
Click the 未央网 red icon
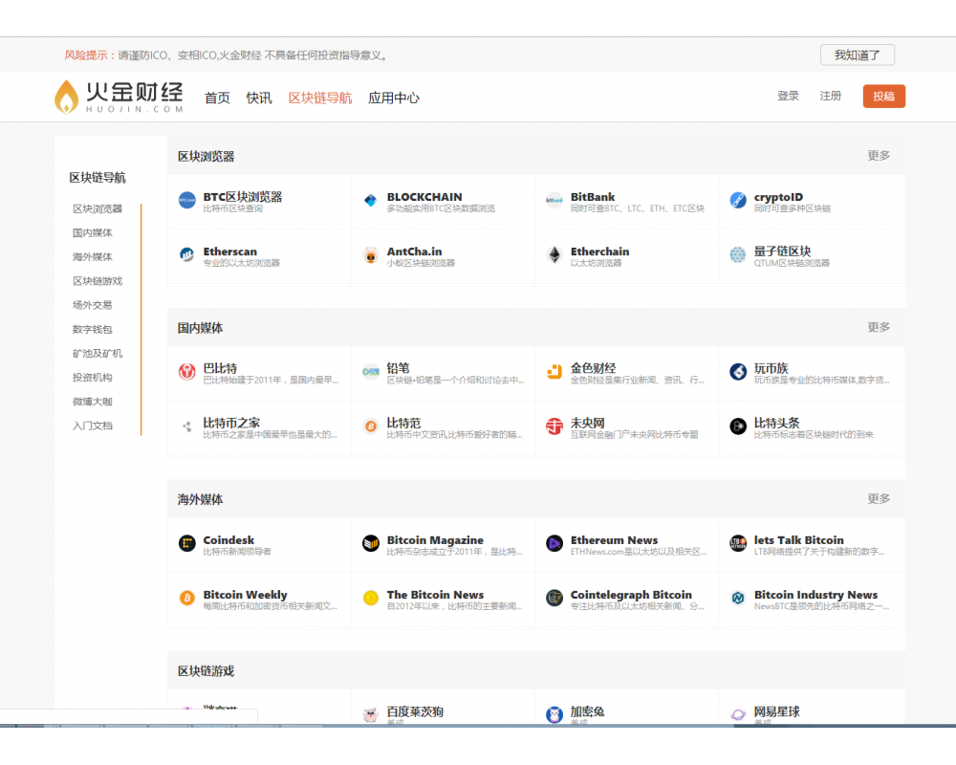click(x=554, y=426)
